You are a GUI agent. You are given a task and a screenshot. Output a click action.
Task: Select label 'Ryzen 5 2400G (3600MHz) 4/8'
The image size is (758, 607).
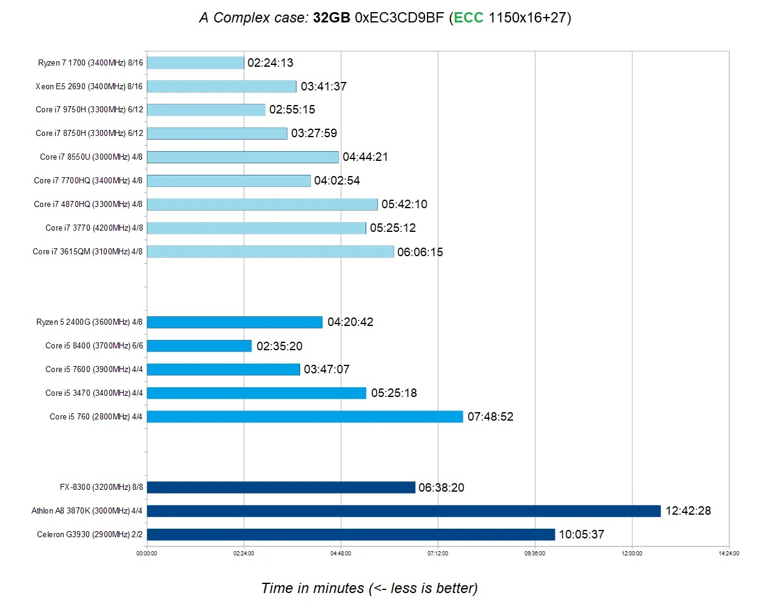click(x=90, y=322)
